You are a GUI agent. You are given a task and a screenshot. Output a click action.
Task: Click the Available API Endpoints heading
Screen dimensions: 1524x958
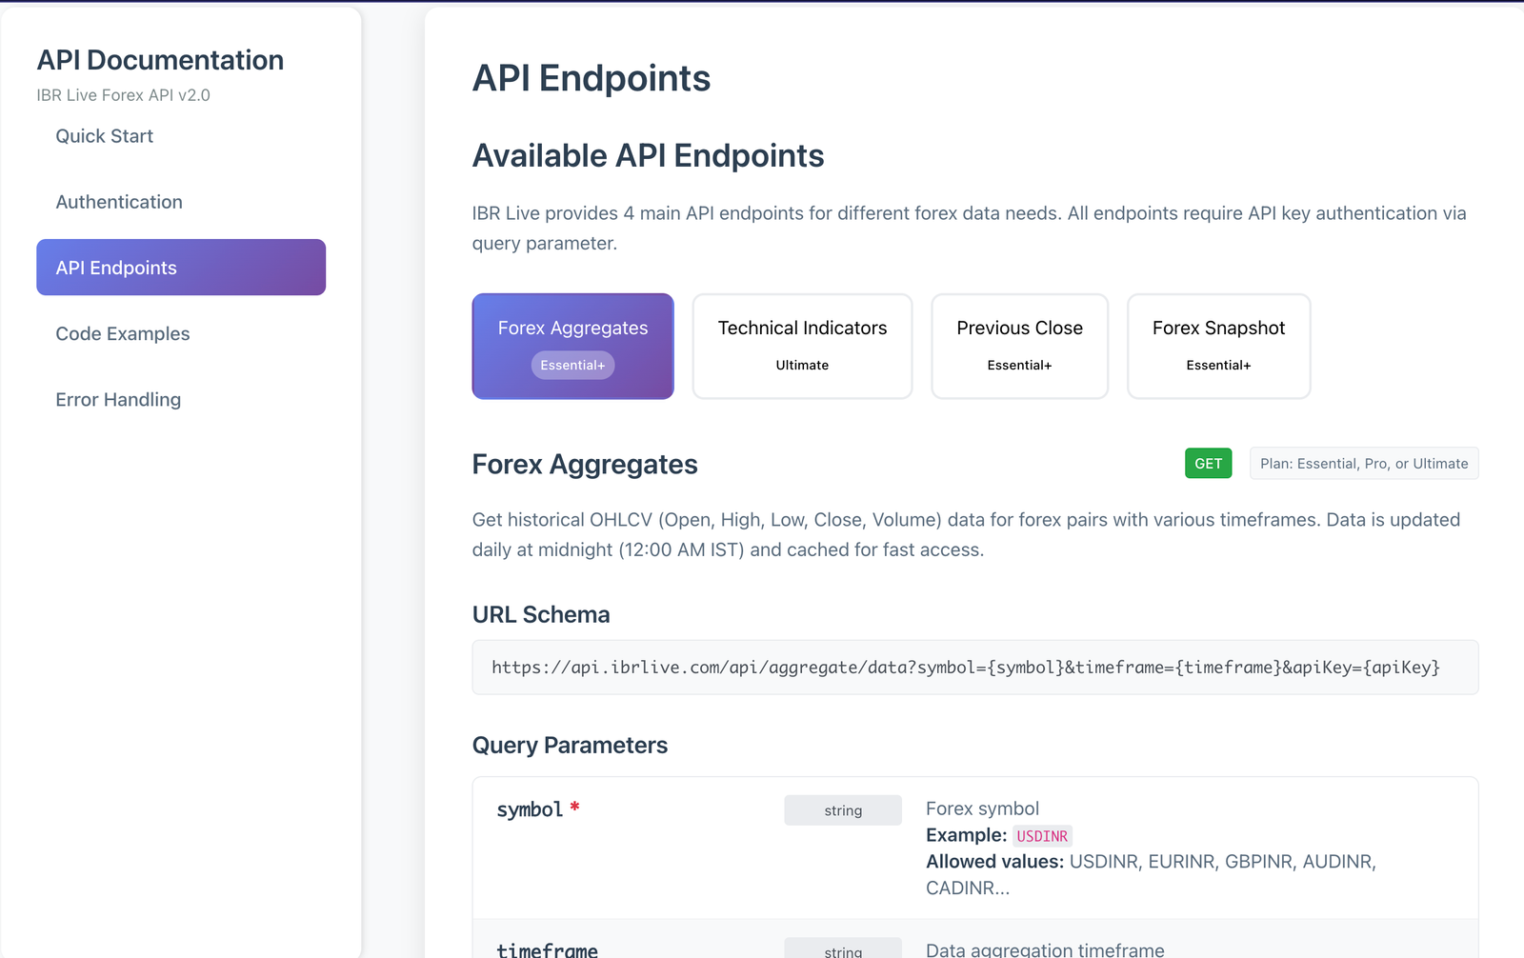click(x=648, y=156)
